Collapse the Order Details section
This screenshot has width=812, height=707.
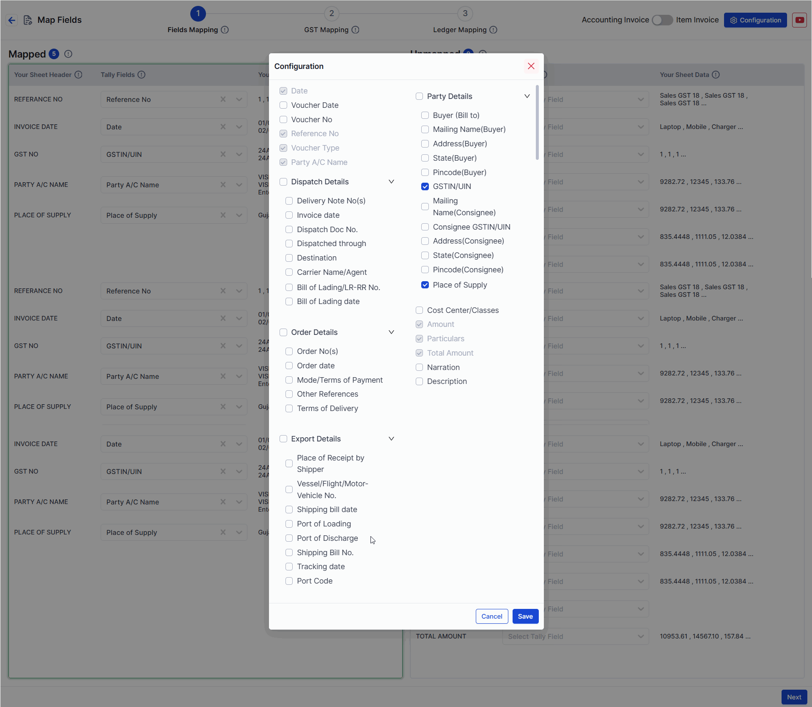(391, 332)
